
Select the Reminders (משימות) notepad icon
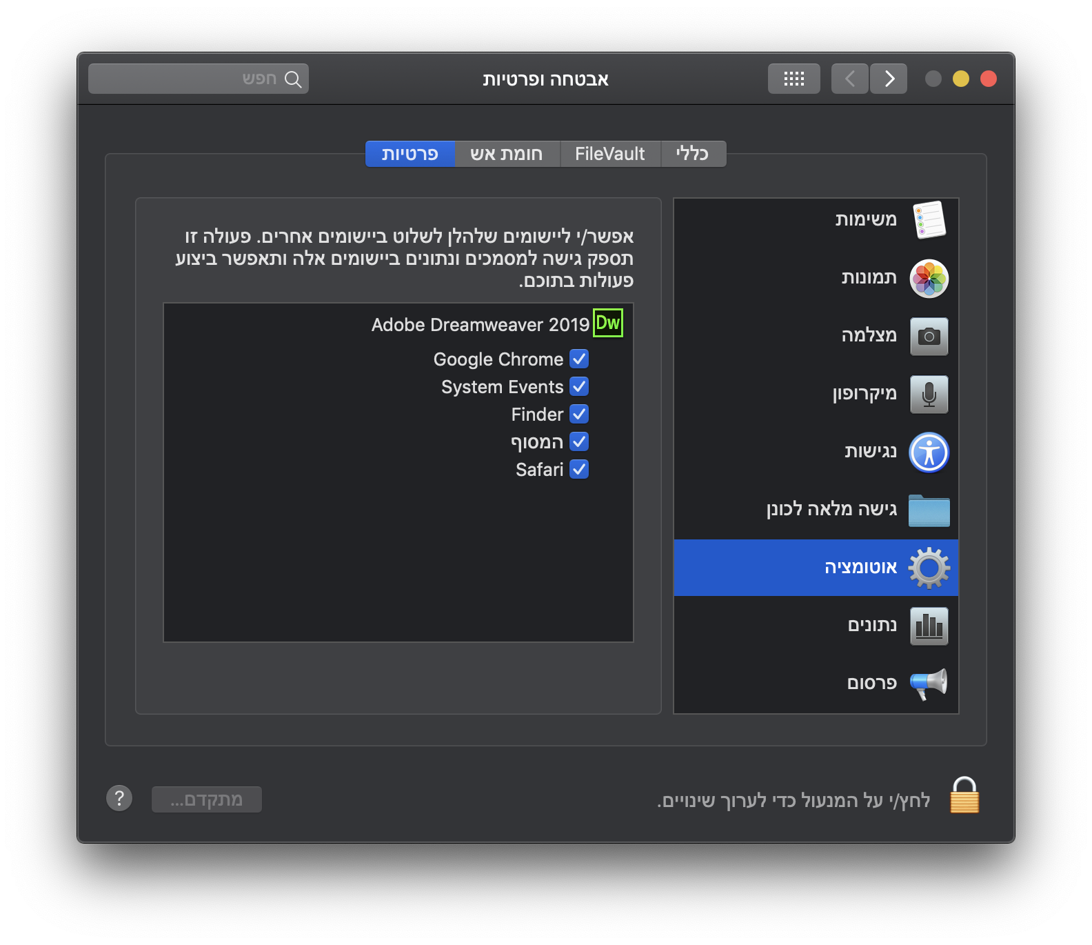[x=929, y=220]
